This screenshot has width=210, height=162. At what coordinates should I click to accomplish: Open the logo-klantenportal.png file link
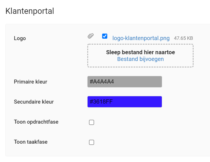141,38
